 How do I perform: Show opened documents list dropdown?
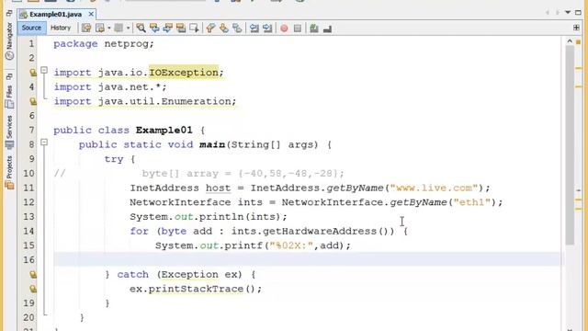click(568, 13)
